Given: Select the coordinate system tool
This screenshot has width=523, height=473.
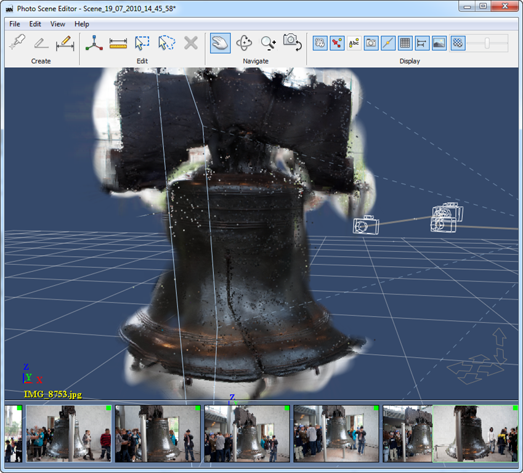Looking at the screenshot, I should (94, 43).
